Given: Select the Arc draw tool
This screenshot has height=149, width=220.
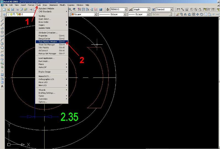Looking at the screenshot, I should pyautogui.click(x=2, y=40).
